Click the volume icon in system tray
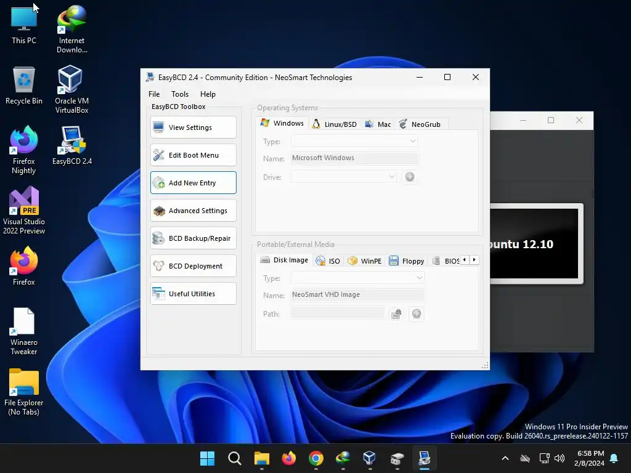This screenshot has height=473, width=631. (560, 458)
